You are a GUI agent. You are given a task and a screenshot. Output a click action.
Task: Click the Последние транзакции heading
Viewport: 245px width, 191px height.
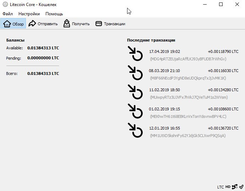point(151,40)
